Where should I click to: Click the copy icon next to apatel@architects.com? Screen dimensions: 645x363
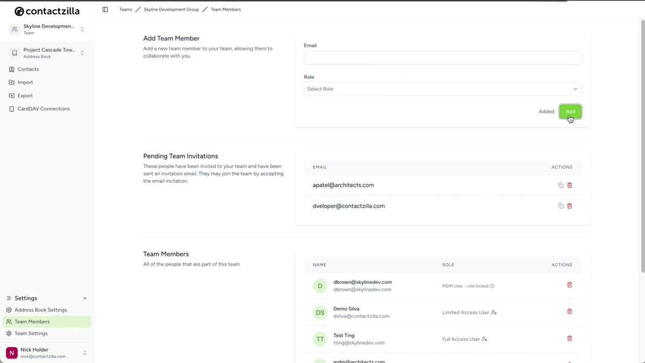click(560, 184)
